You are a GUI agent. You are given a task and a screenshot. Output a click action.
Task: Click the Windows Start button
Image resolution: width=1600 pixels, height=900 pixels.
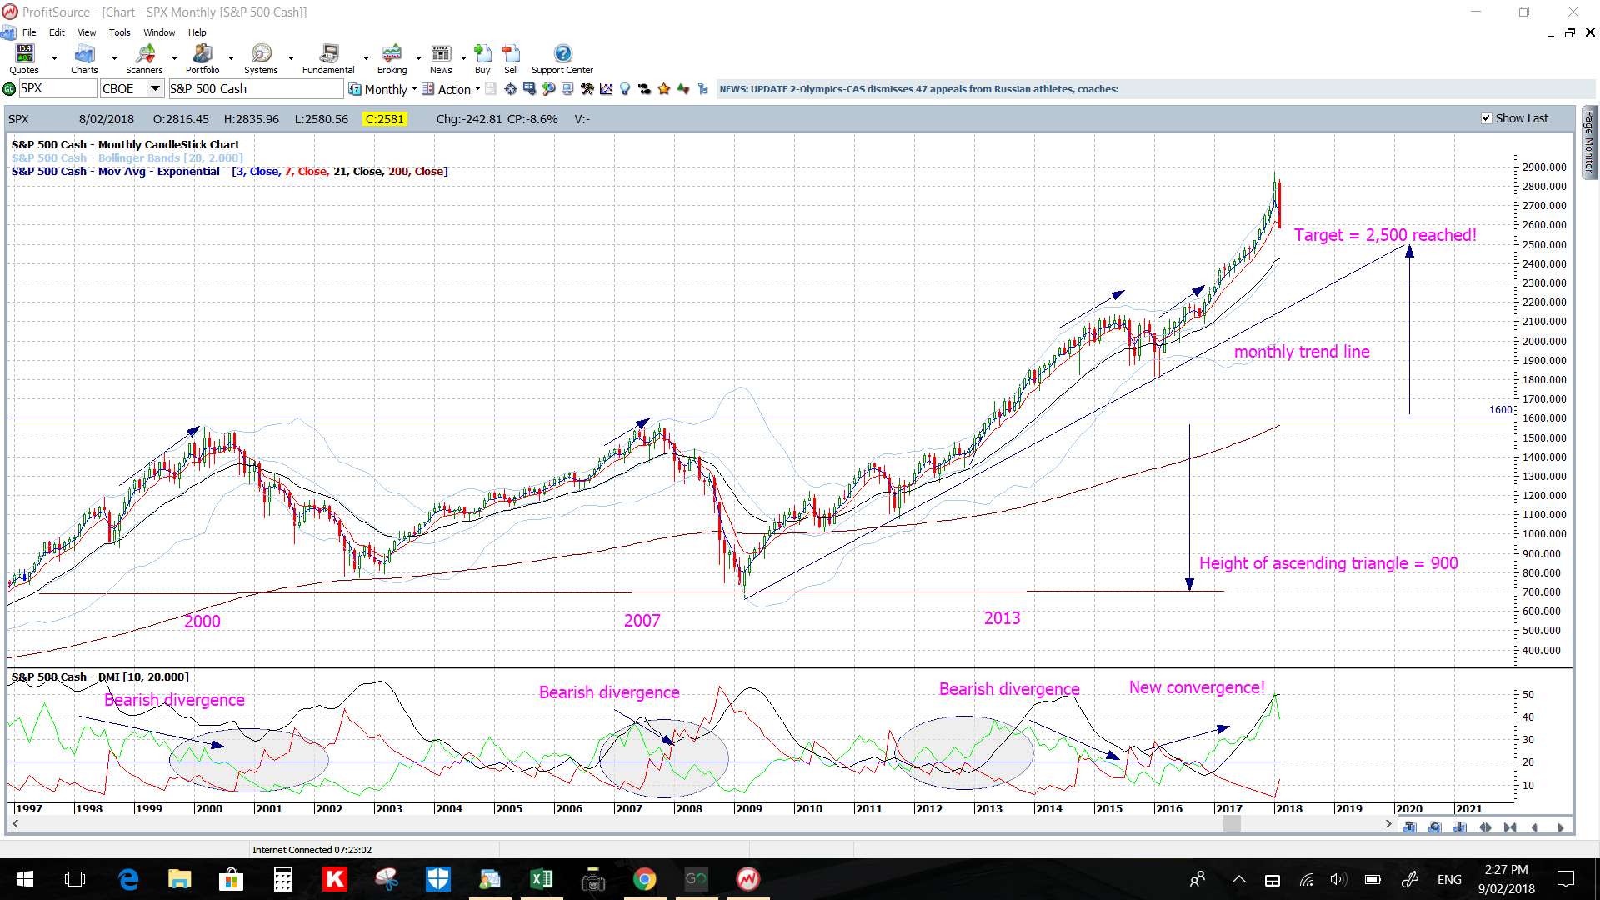point(24,879)
